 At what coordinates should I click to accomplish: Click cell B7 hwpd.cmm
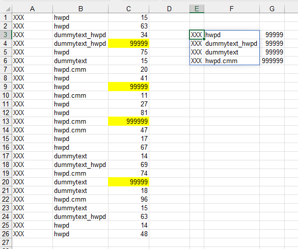click(x=80, y=70)
